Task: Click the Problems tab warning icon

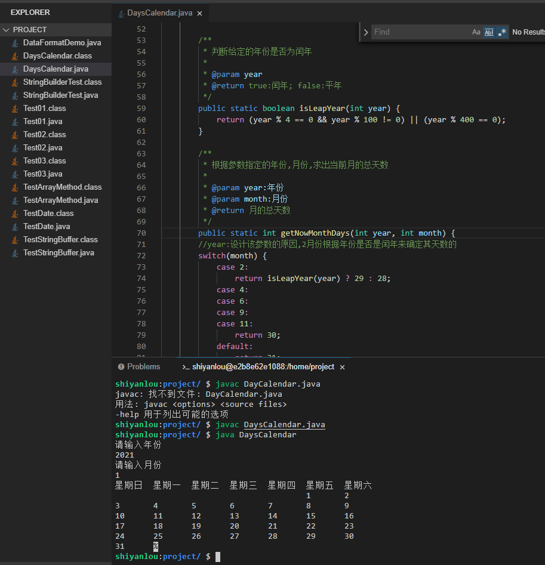Action: tap(121, 366)
